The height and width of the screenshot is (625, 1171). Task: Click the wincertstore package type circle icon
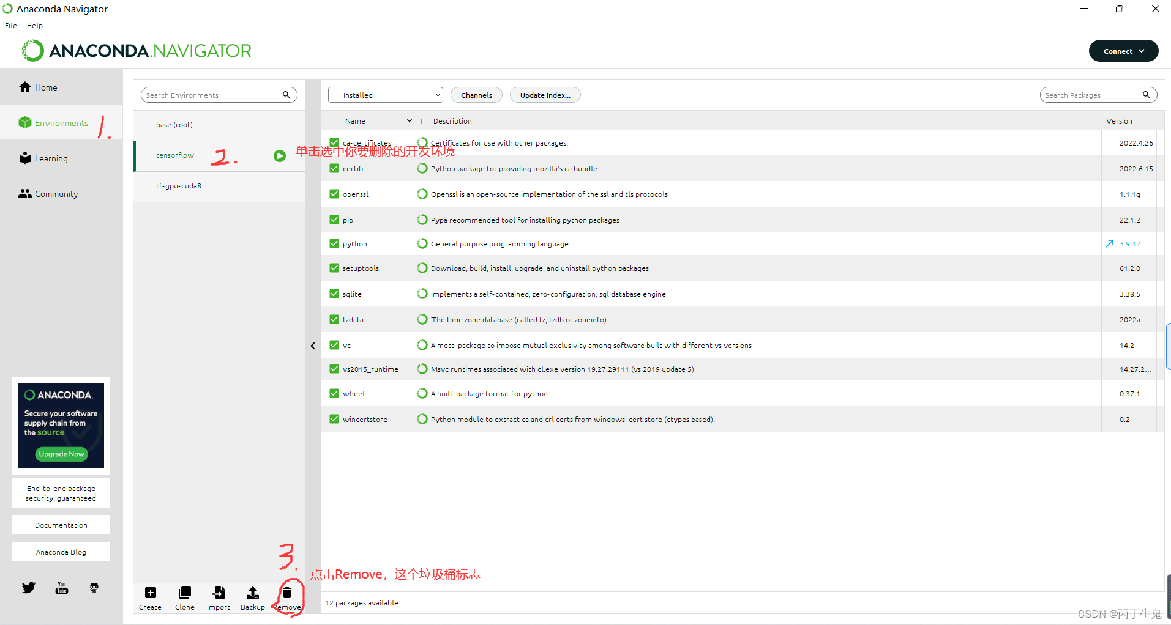pos(422,419)
